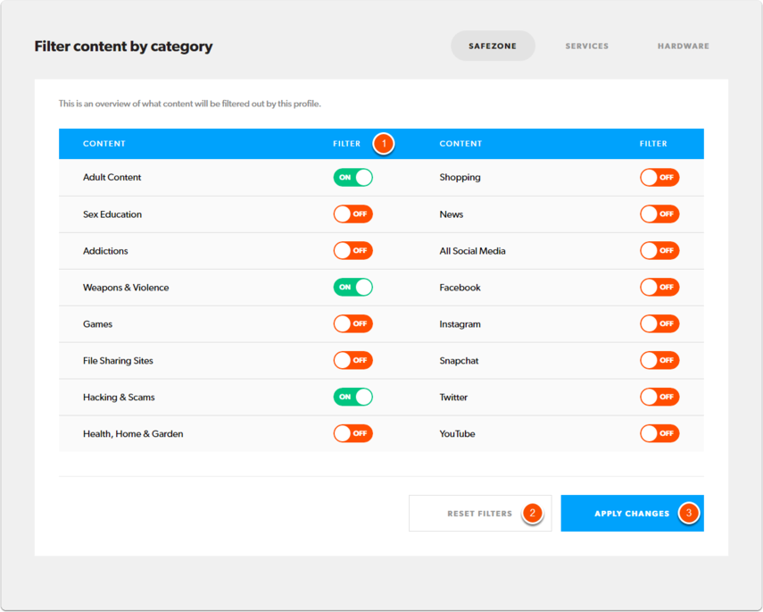Enable the Sex Education filter
Viewport: 763px width, 612px height.
[x=352, y=214]
